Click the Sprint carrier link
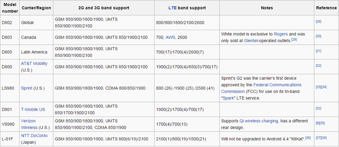The image size is (339, 147). point(26,88)
